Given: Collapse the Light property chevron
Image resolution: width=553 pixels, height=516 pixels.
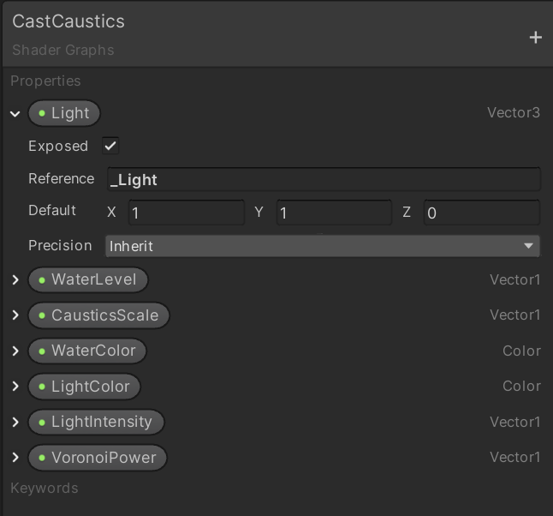Looking at the screenshot, I should [15, 113].
